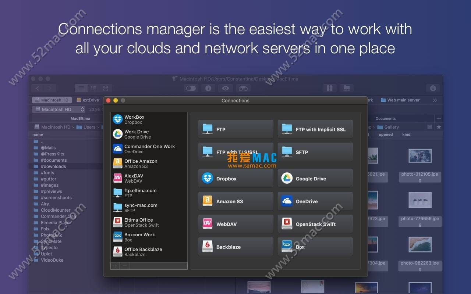Click the eye quick look icon

coord(226,88)
